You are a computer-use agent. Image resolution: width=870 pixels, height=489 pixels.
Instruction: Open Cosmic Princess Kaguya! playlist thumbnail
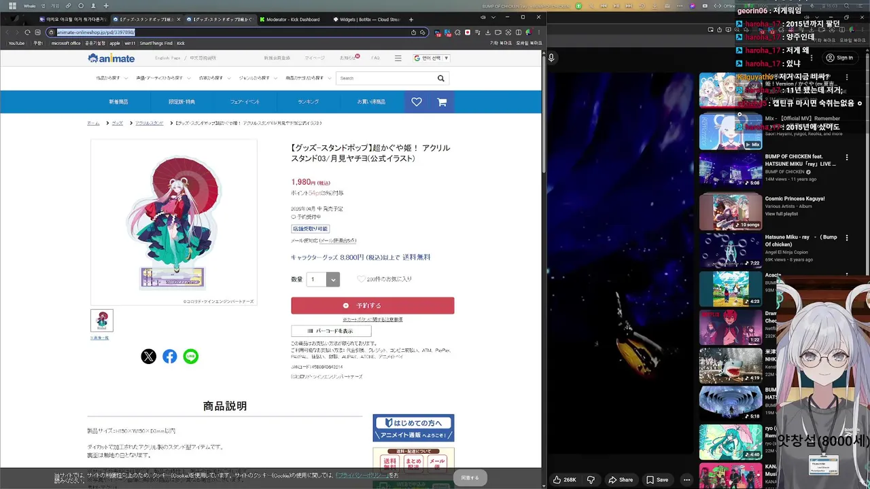pyautogui.click(x=731, y=212)
